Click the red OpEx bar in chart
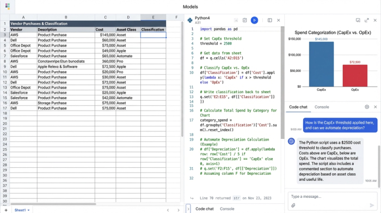The height and width of the screenshot is (213, 381). [x=355, y=76]
